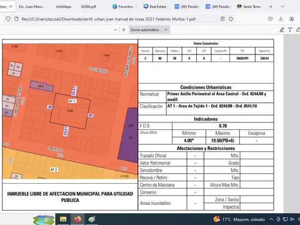This screenshot has height=225, width=300.
Task: Open the Firefox downloads panel
Action: tap(281, 19)
